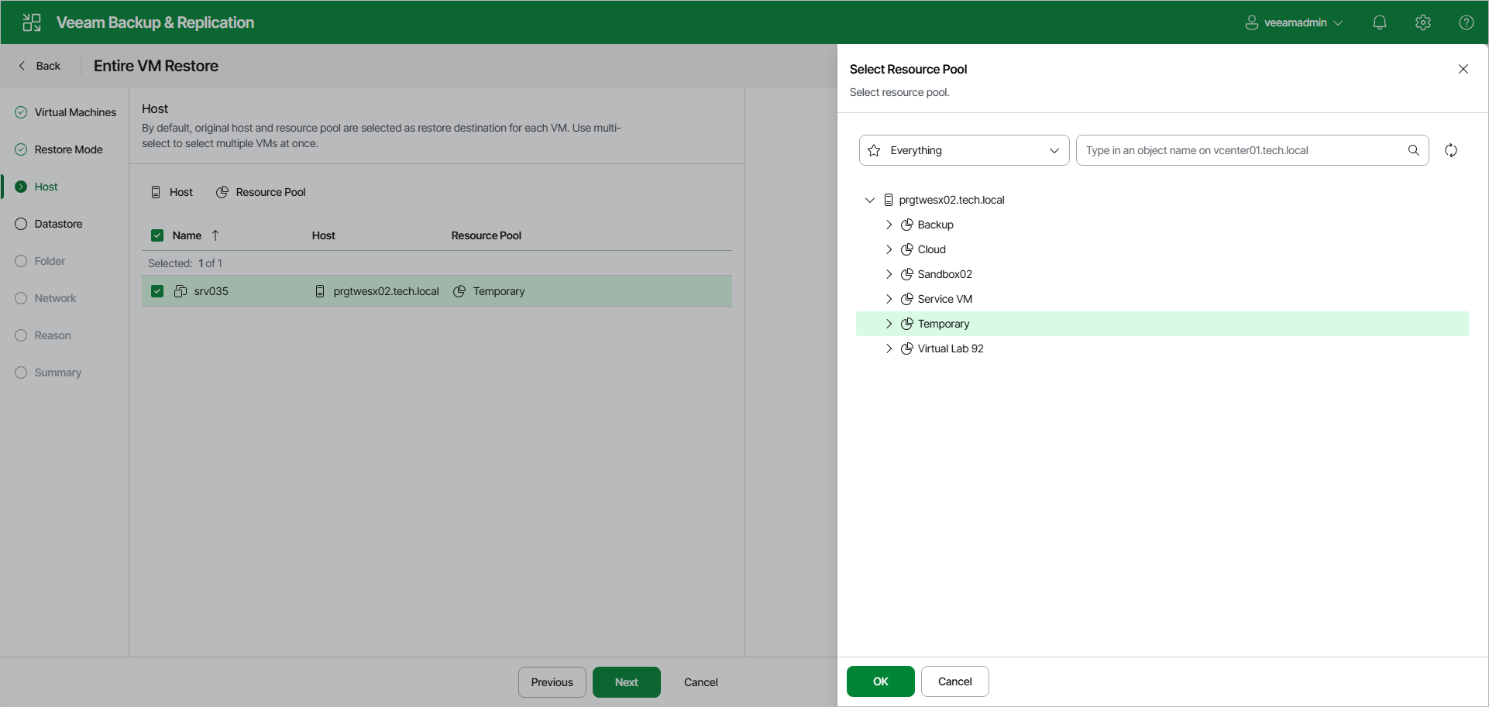
Task: Uncheck the srv035 row checkbox
Action: tap(157, 291)
